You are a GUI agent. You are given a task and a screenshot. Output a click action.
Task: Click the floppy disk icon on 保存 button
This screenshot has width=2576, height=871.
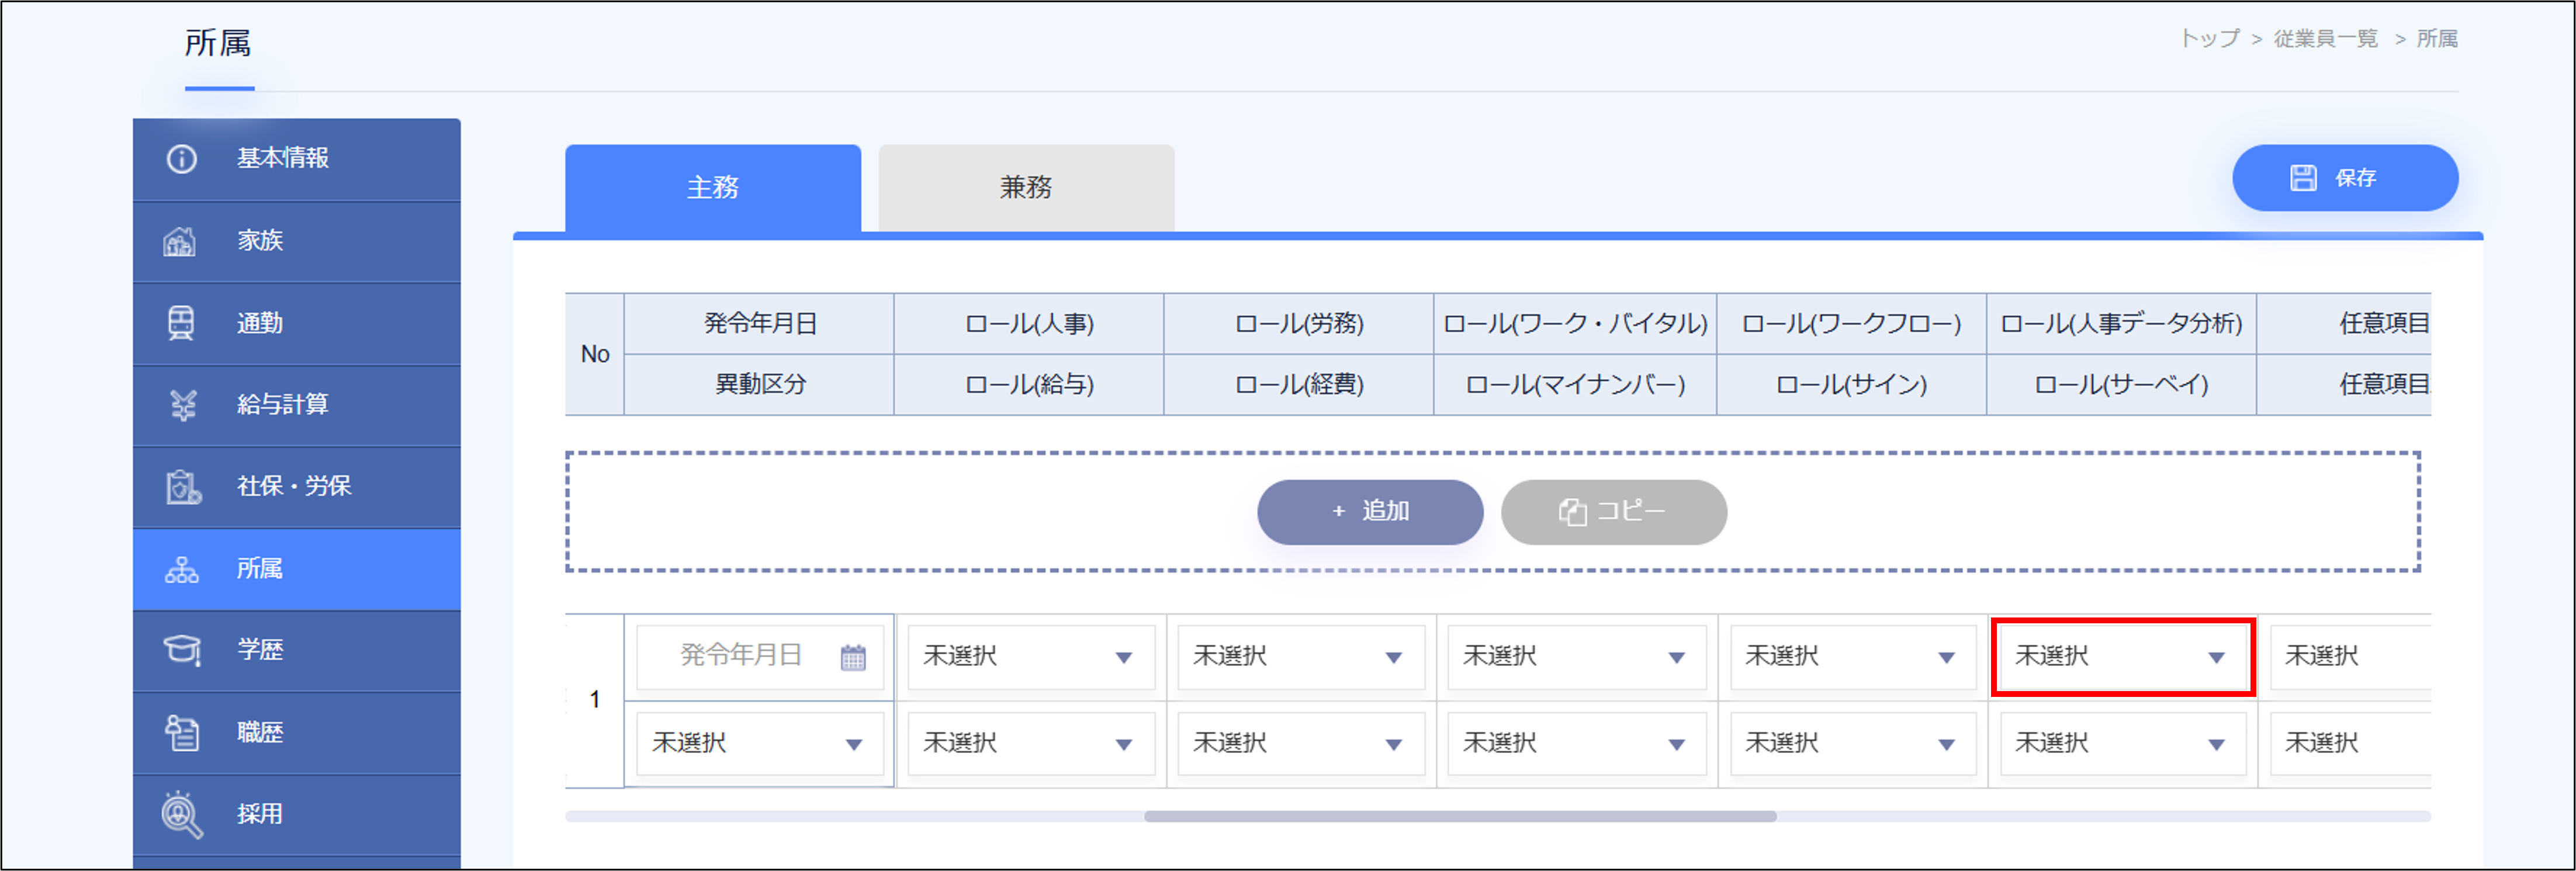[2303, 178]
